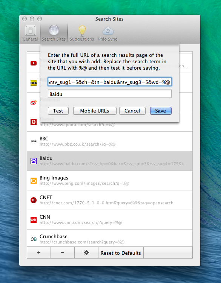Click Reset to Defaults
The height and width of the screenshot is (283, 221).
[121, 253]
